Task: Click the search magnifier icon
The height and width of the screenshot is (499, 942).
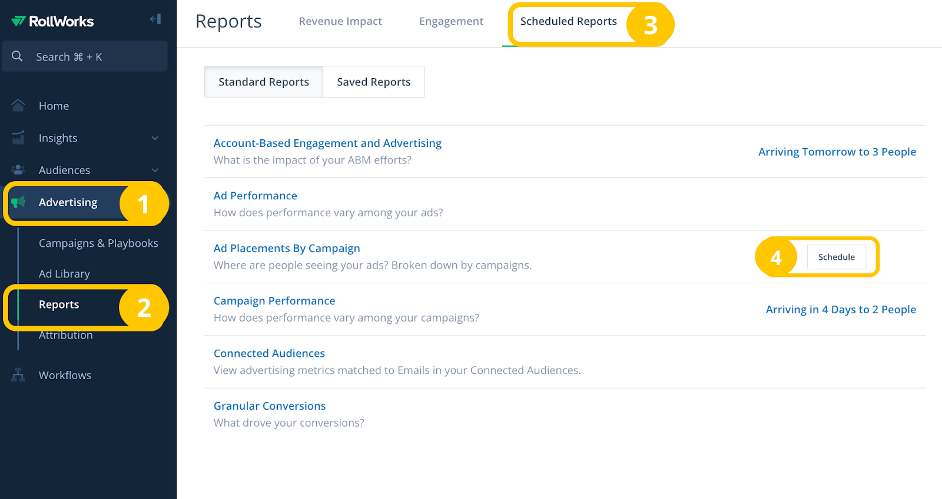Action: coord(18,56)
